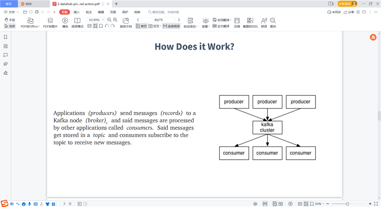This screenshot has width=381, height=207.
Task: Select the 开始 ribbon tab
Action: coord(64,12)
